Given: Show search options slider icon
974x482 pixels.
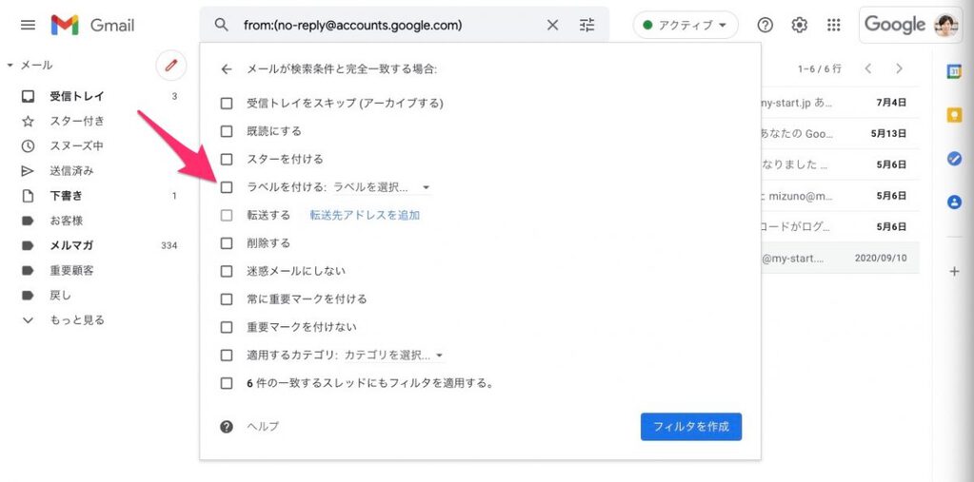Looking at the screenshot, I should pyautogui.click(x=587, y=26).
